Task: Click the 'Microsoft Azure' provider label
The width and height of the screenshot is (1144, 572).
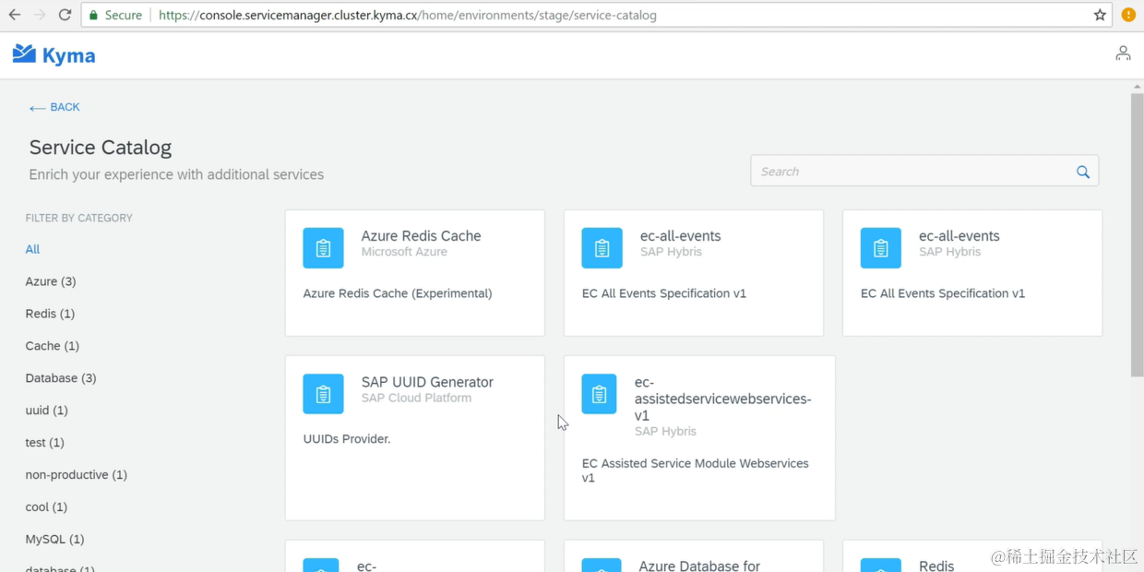Action: pos(404,252)
